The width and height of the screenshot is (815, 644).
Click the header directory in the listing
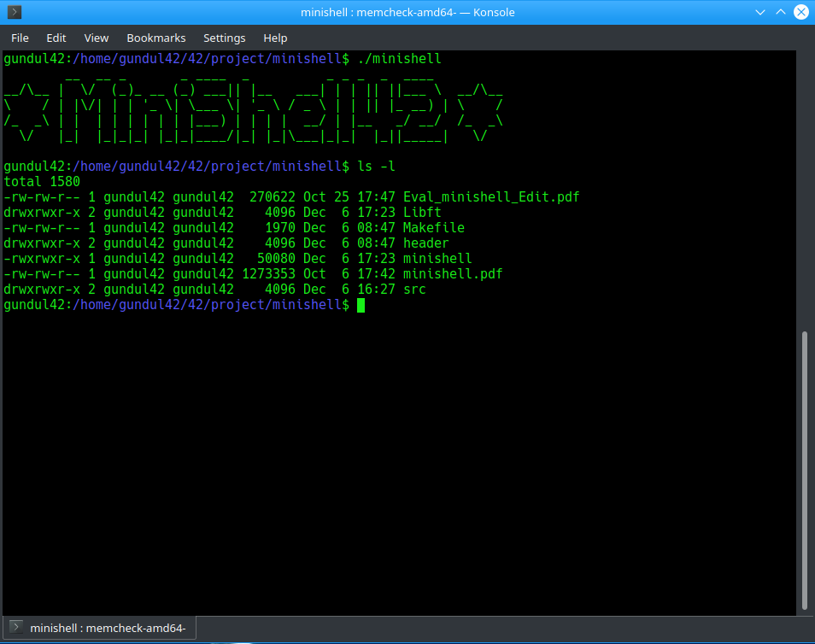coord(425,243)
